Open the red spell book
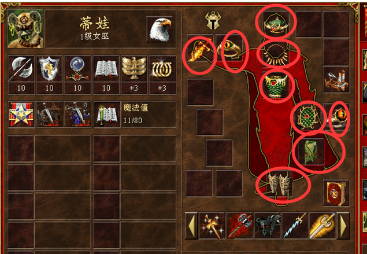 [x=336, y=193]
